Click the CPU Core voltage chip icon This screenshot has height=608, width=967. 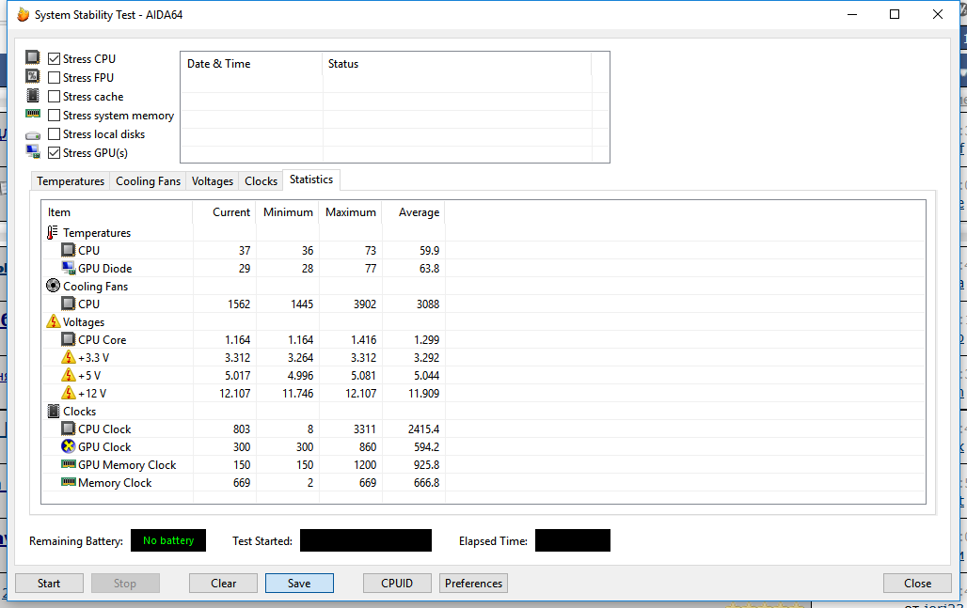click(x=68, y=340)
